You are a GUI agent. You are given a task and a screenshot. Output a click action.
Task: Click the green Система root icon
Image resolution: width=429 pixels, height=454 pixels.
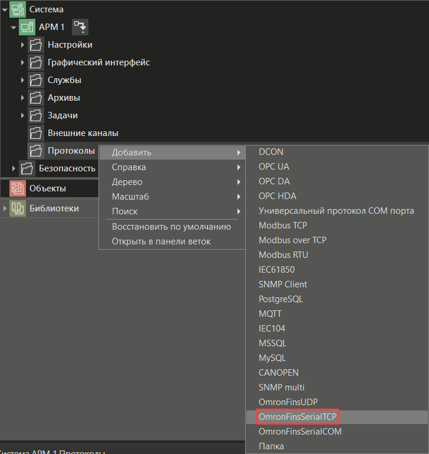point(18,9)
